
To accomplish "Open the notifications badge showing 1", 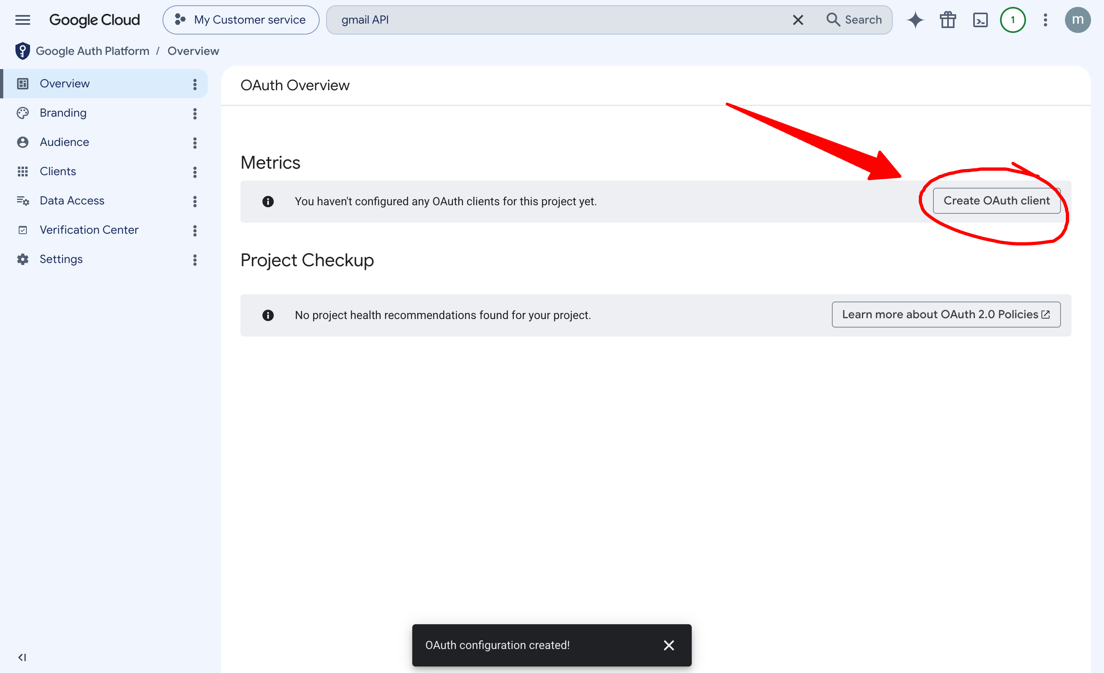I will [1013, 20].
